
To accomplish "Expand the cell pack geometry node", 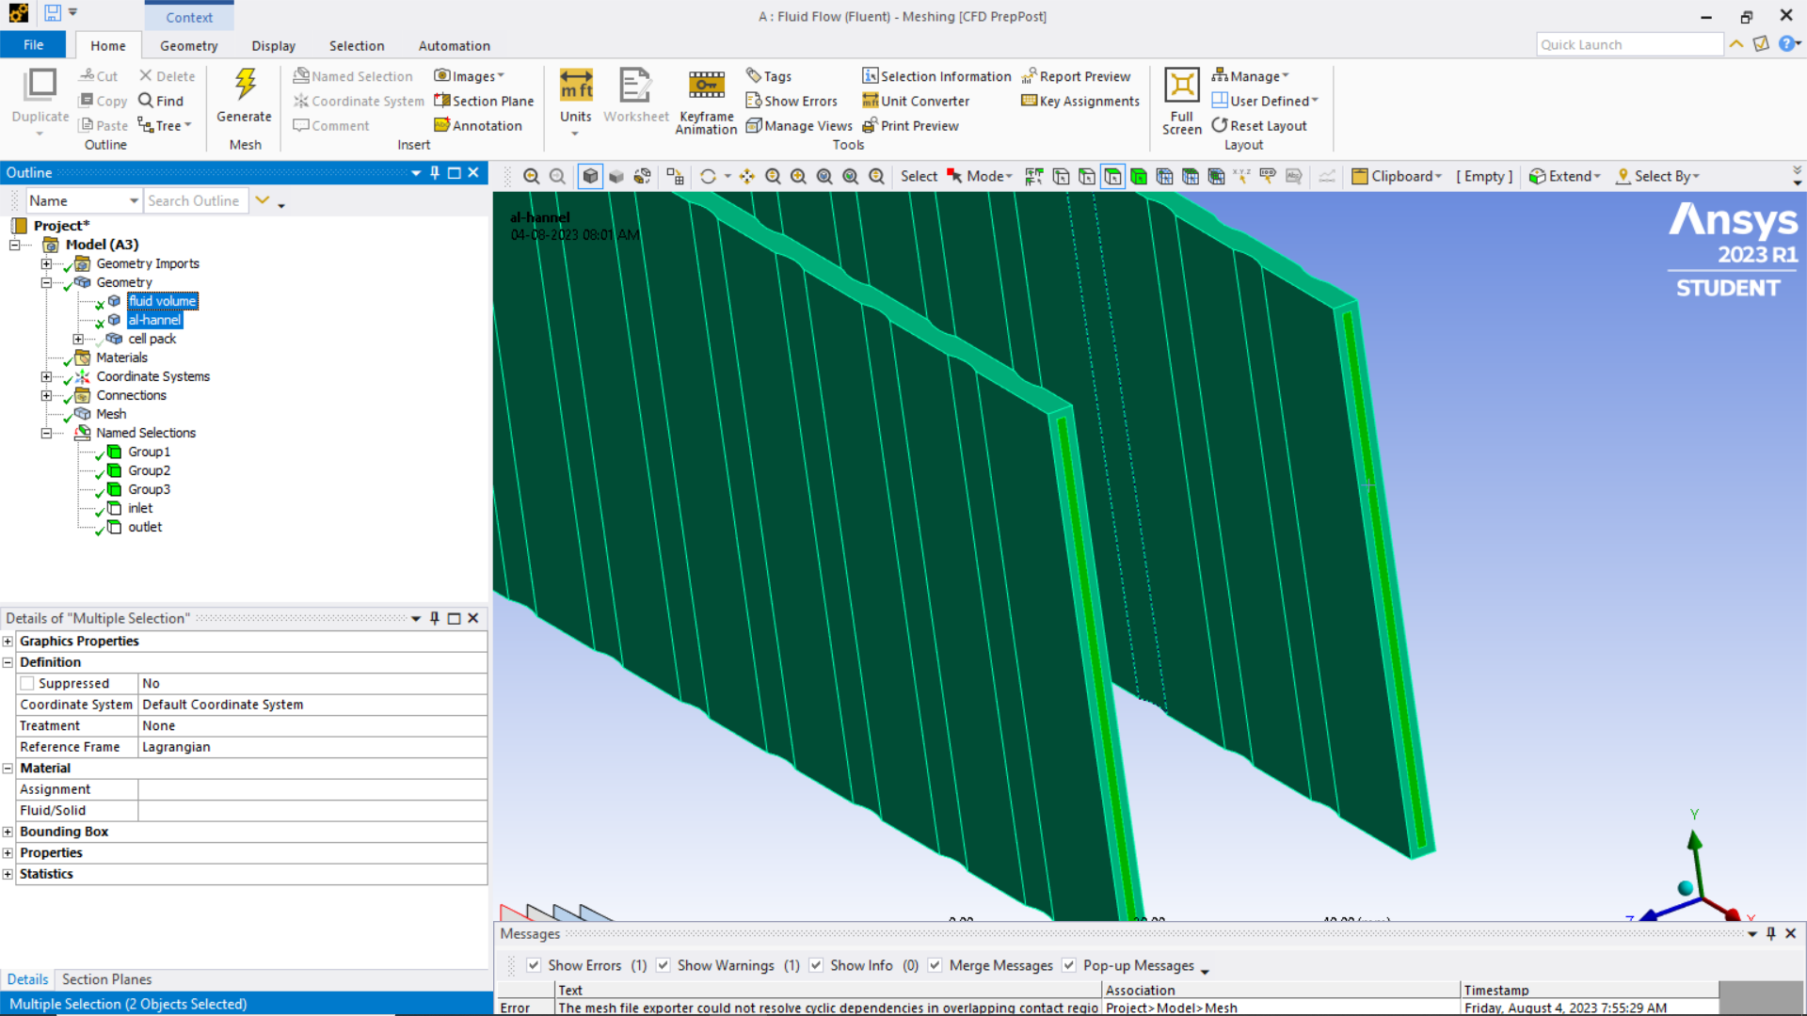I will 78,339.
